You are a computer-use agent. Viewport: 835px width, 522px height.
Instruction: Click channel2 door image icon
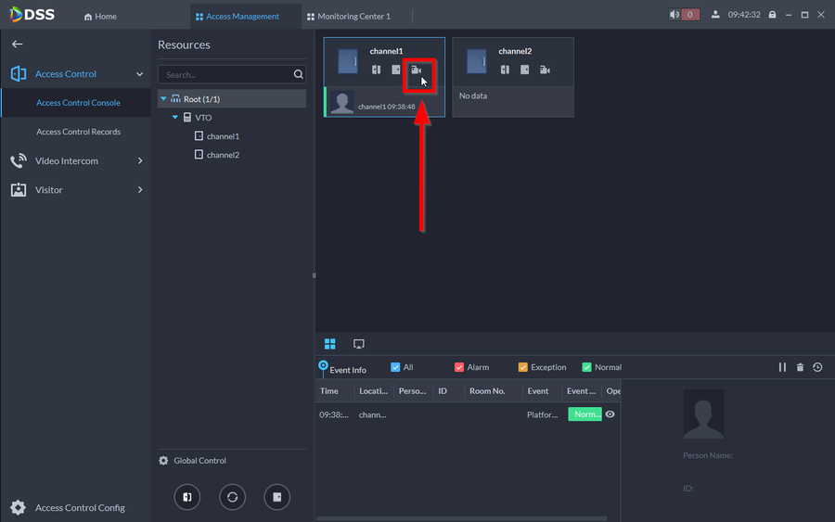click(476, 61)
